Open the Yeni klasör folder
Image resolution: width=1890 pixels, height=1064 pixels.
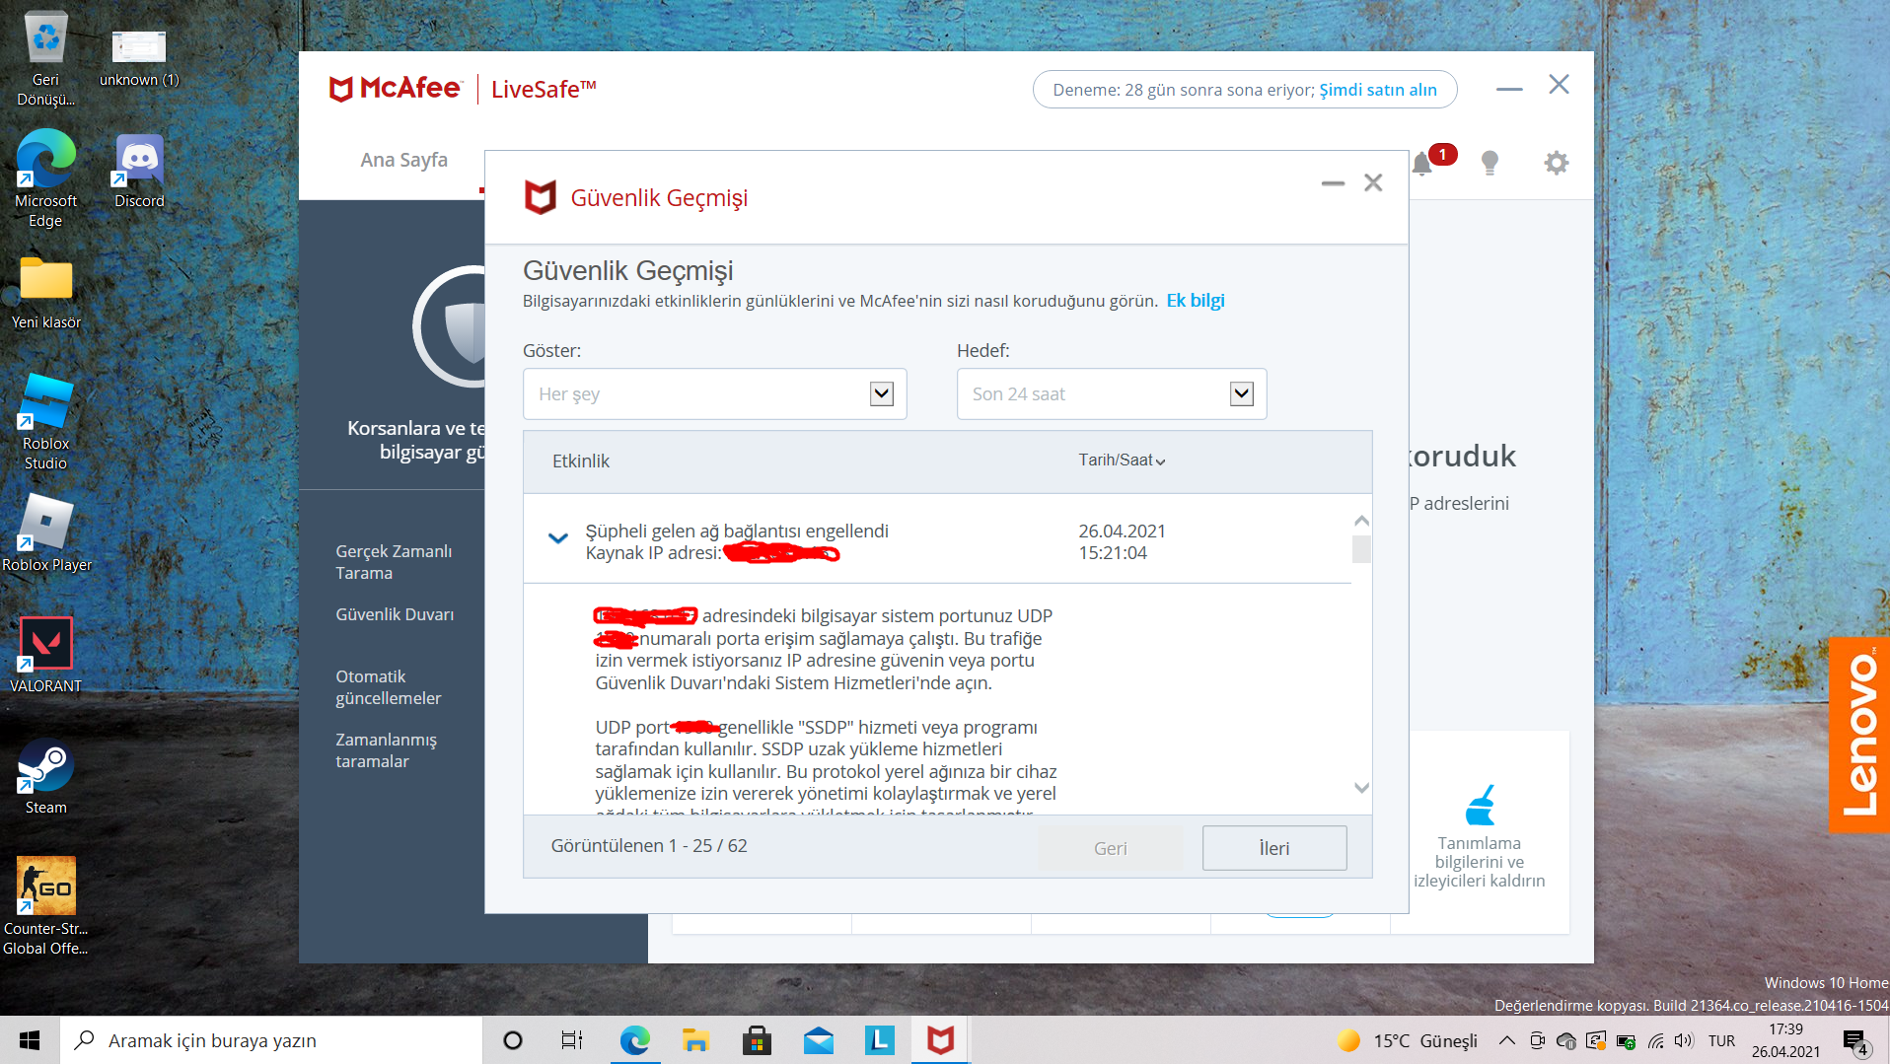point(45,293)
